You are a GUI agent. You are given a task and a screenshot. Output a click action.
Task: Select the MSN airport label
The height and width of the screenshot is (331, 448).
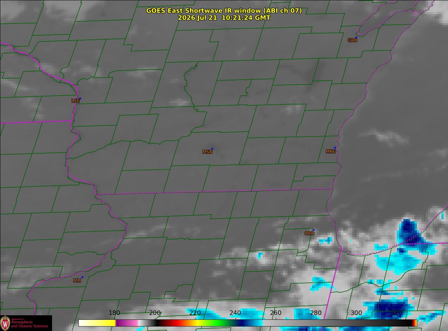(207, 152)
